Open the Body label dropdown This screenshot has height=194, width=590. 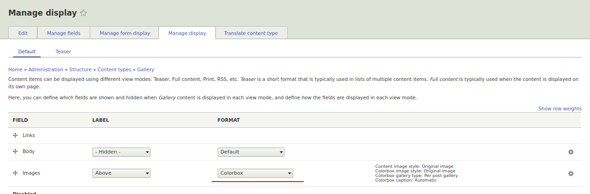121,152
